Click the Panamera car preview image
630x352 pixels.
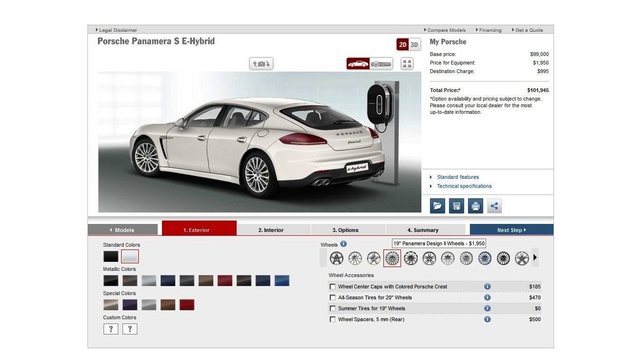259,142
